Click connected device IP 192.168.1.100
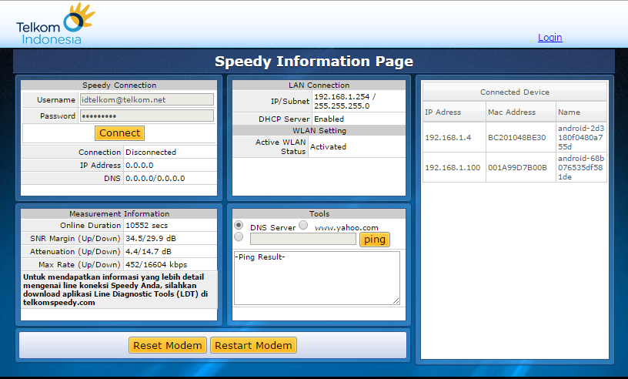Viewport: 628px width, 379px height. tap(453, 168)
